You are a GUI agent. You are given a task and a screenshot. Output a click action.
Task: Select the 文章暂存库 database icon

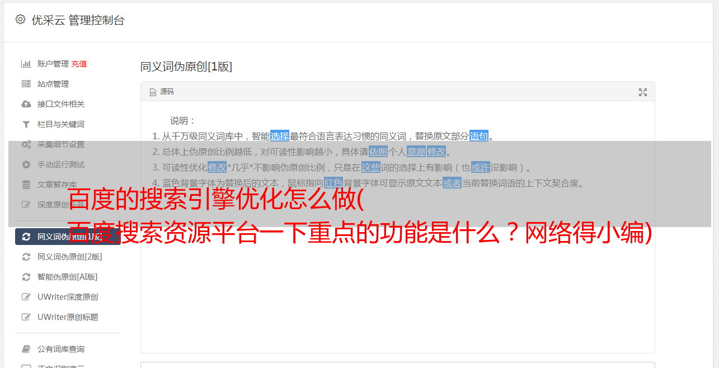click(26, 185)
